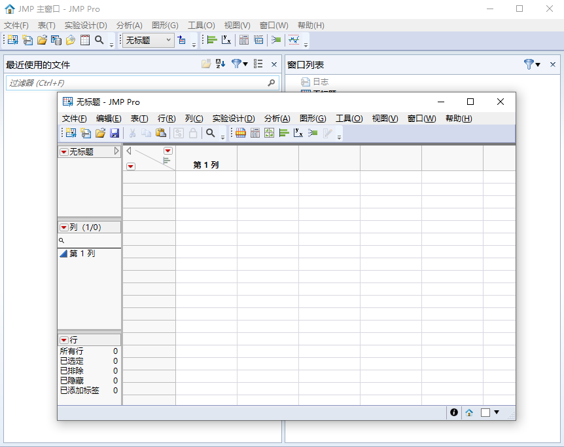Open rows red triangle in table corner
The width and height of the screenshot is (564, 447).
(x=131, y=166)
